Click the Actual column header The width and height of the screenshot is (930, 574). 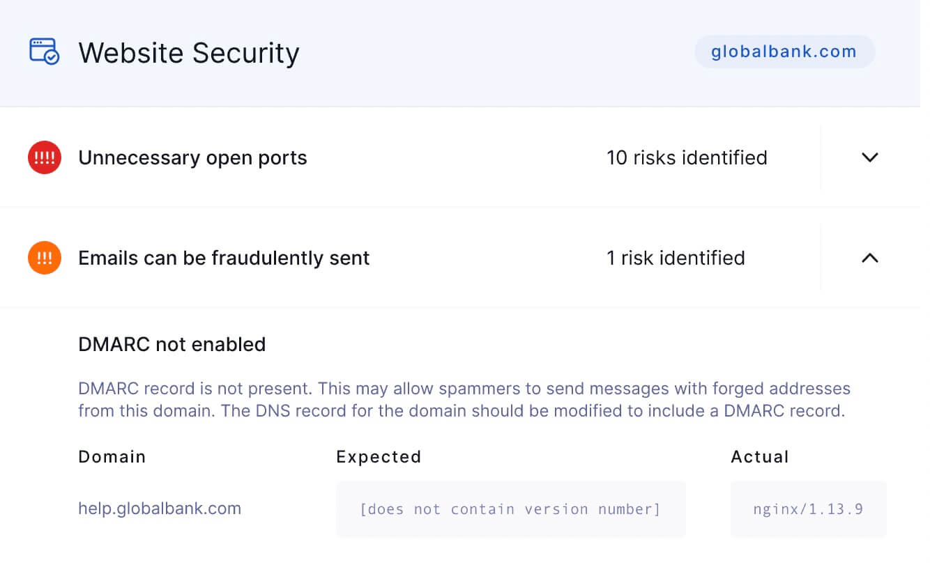click(x=760, y=457)
